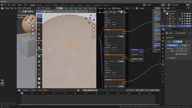Hide the Camera object with eye icon
Viewport: 192px width, 108px height.
click(x=185, y=19)
